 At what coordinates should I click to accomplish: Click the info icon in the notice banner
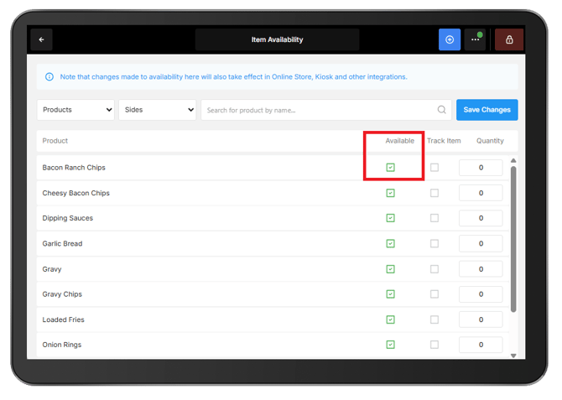click(49, 76)
